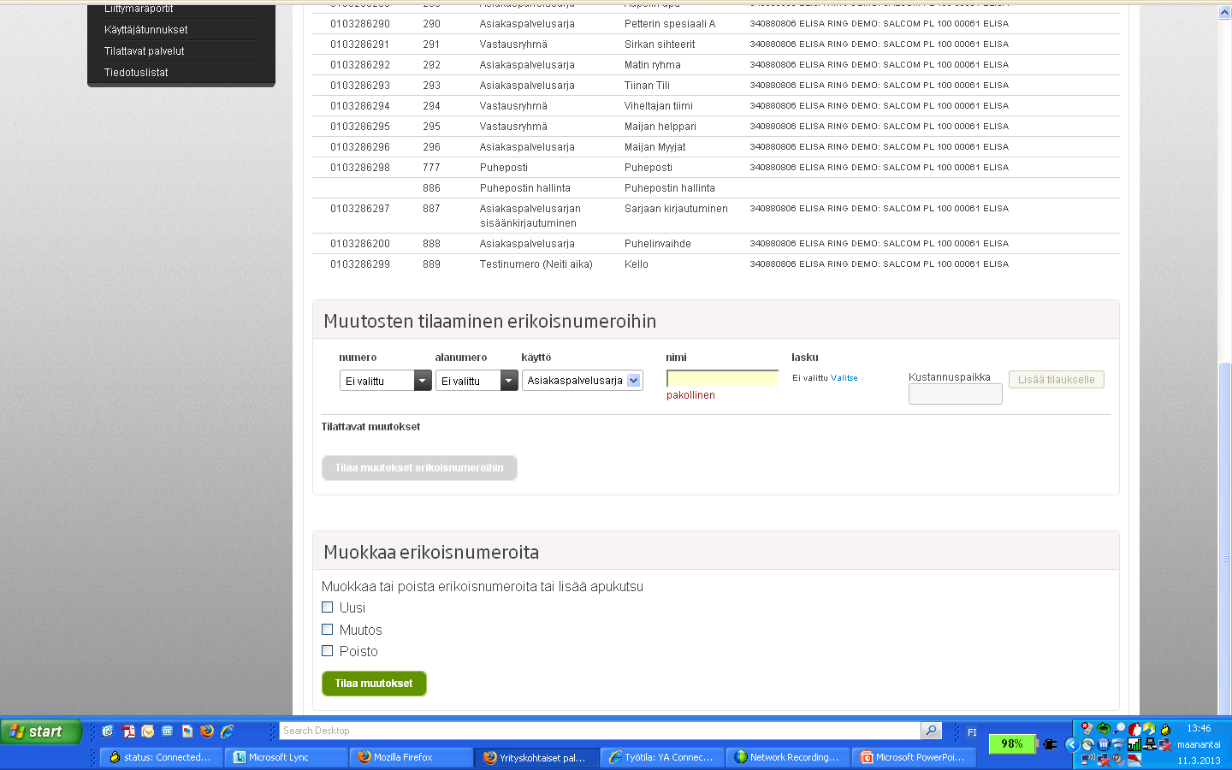Click number 0103286299 in the table
Screen dimensions: 1232x770
coord(360,264)
